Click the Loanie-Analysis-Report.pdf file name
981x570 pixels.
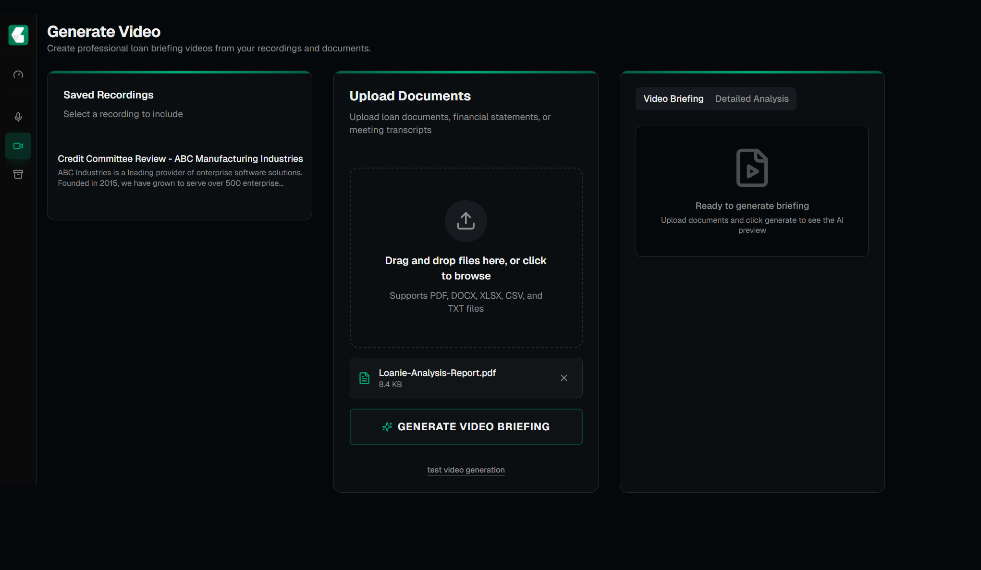point(437,373)
